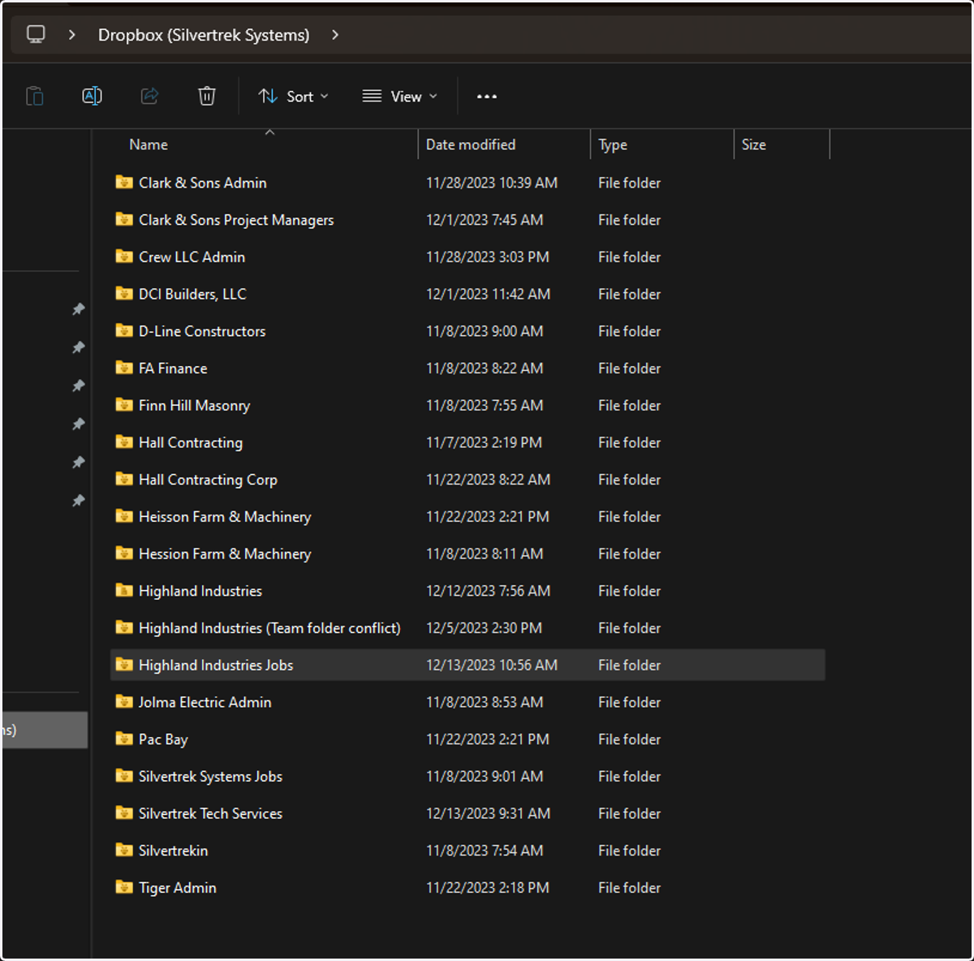Click the date 12/1/2023 11:42 AM
The image size is (974, 961).
click(x=488, y=294)
